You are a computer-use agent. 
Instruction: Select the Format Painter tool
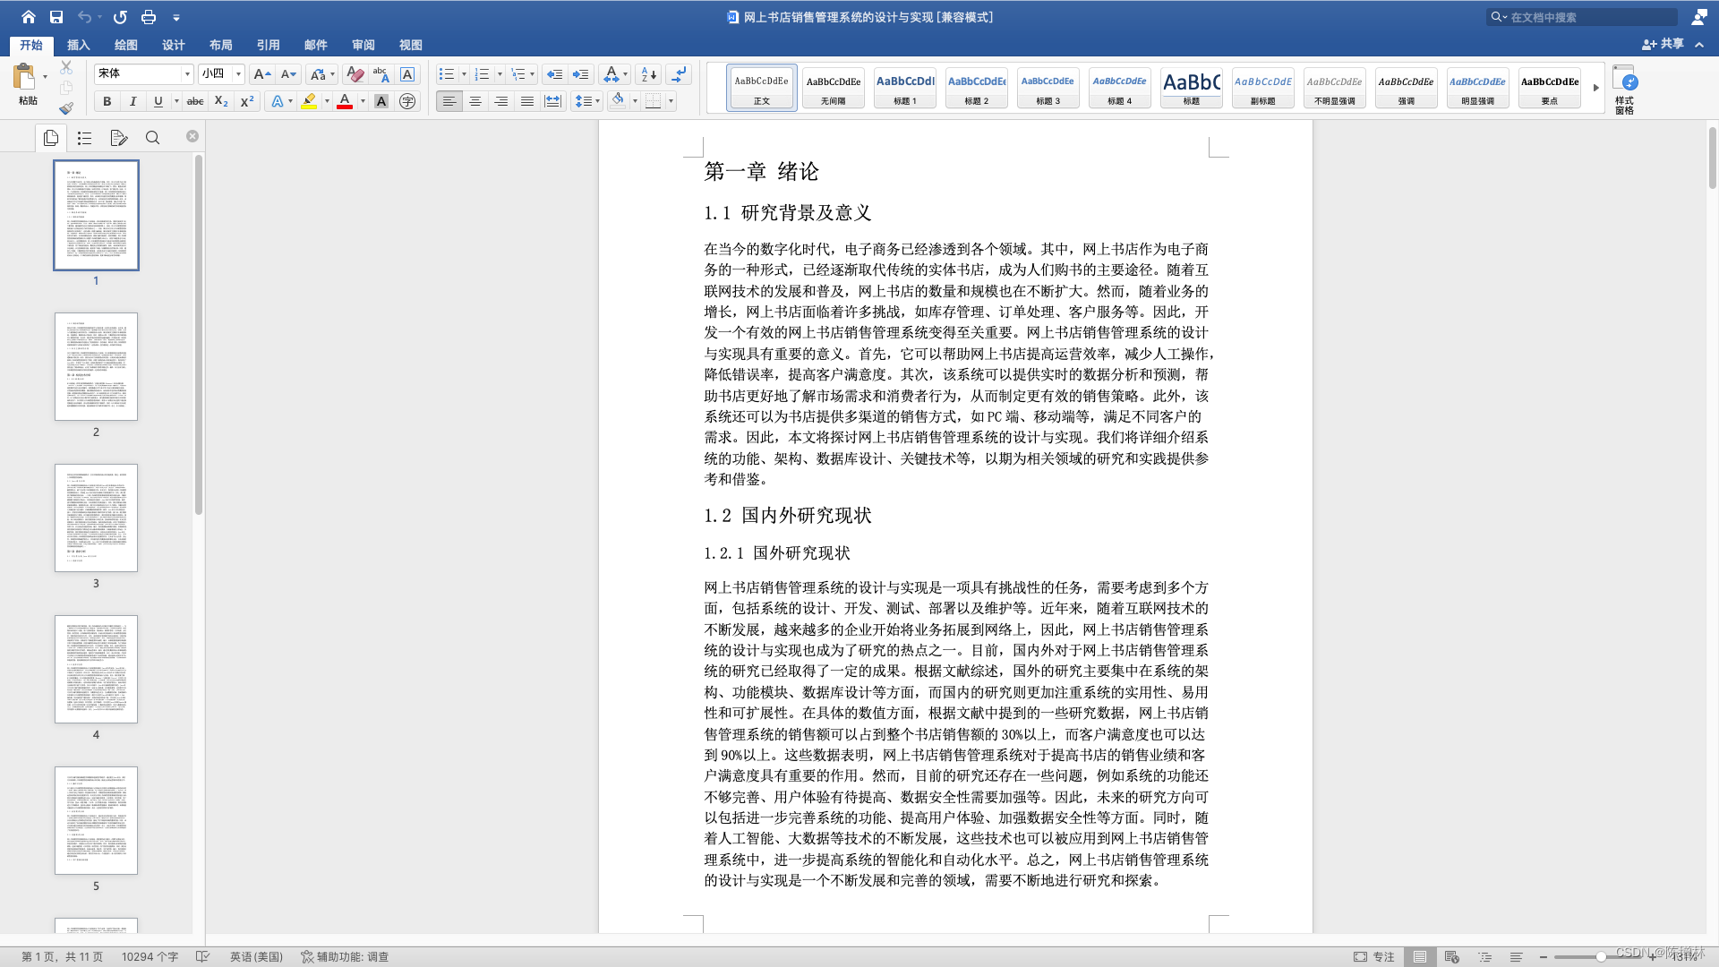coord(66,108)
